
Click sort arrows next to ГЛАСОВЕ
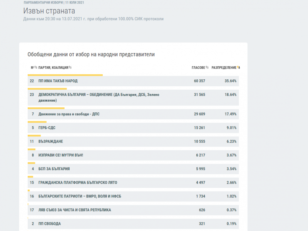click(x=207, y=68)
